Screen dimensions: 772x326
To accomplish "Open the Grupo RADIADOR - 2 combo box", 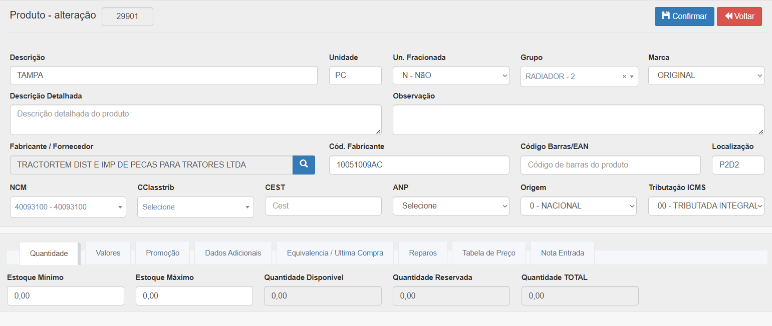I will point(579,76).
